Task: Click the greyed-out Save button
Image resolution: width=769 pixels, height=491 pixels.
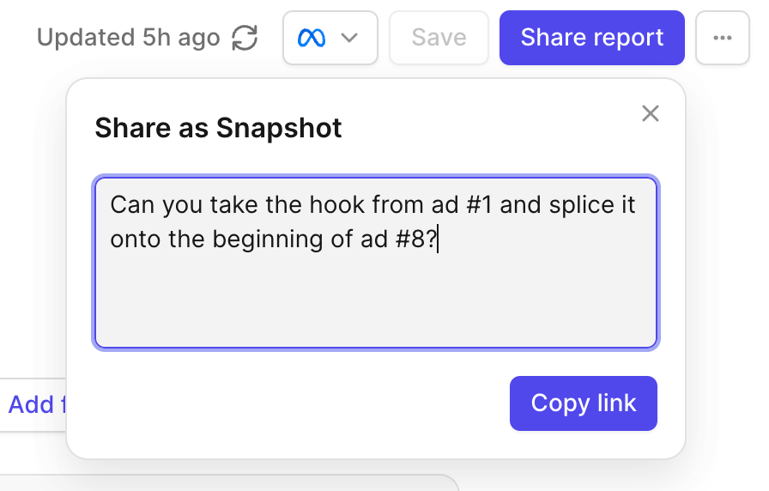Action: click(439, 38)
